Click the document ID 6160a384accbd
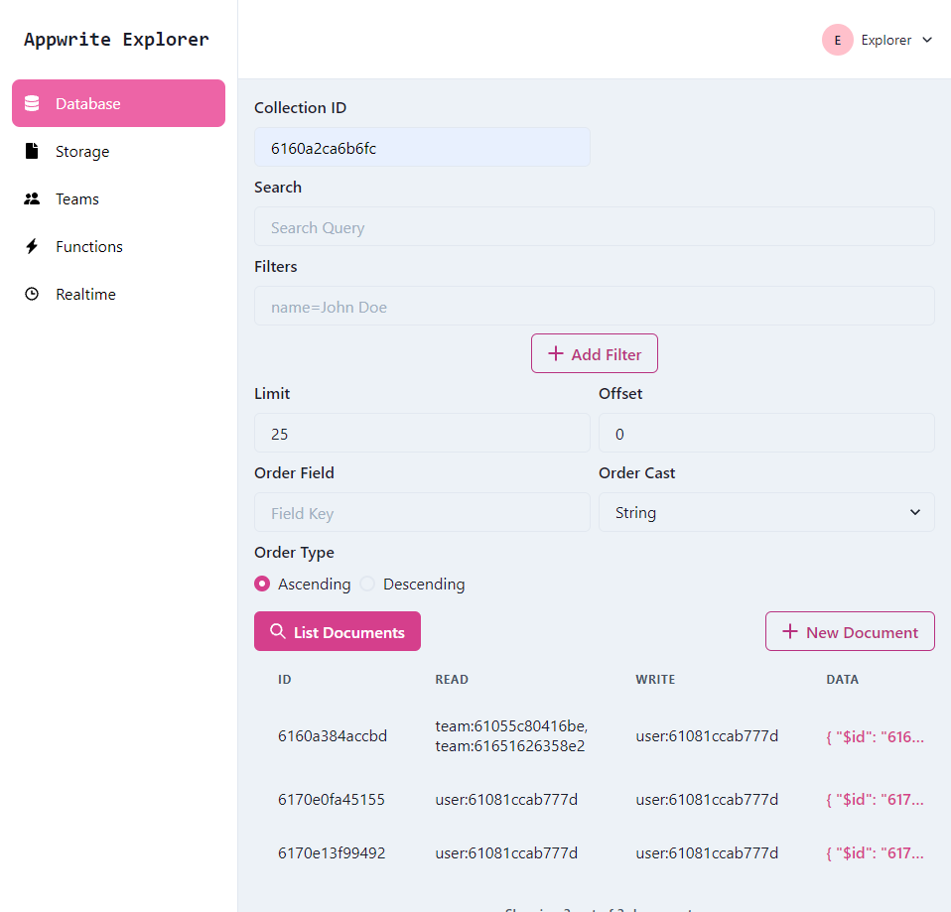 tap(333, 736)
